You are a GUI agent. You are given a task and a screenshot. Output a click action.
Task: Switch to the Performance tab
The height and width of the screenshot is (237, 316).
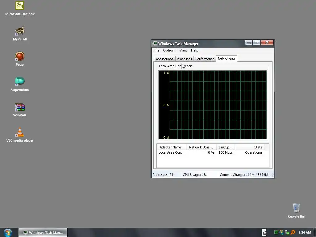(205, 59)
